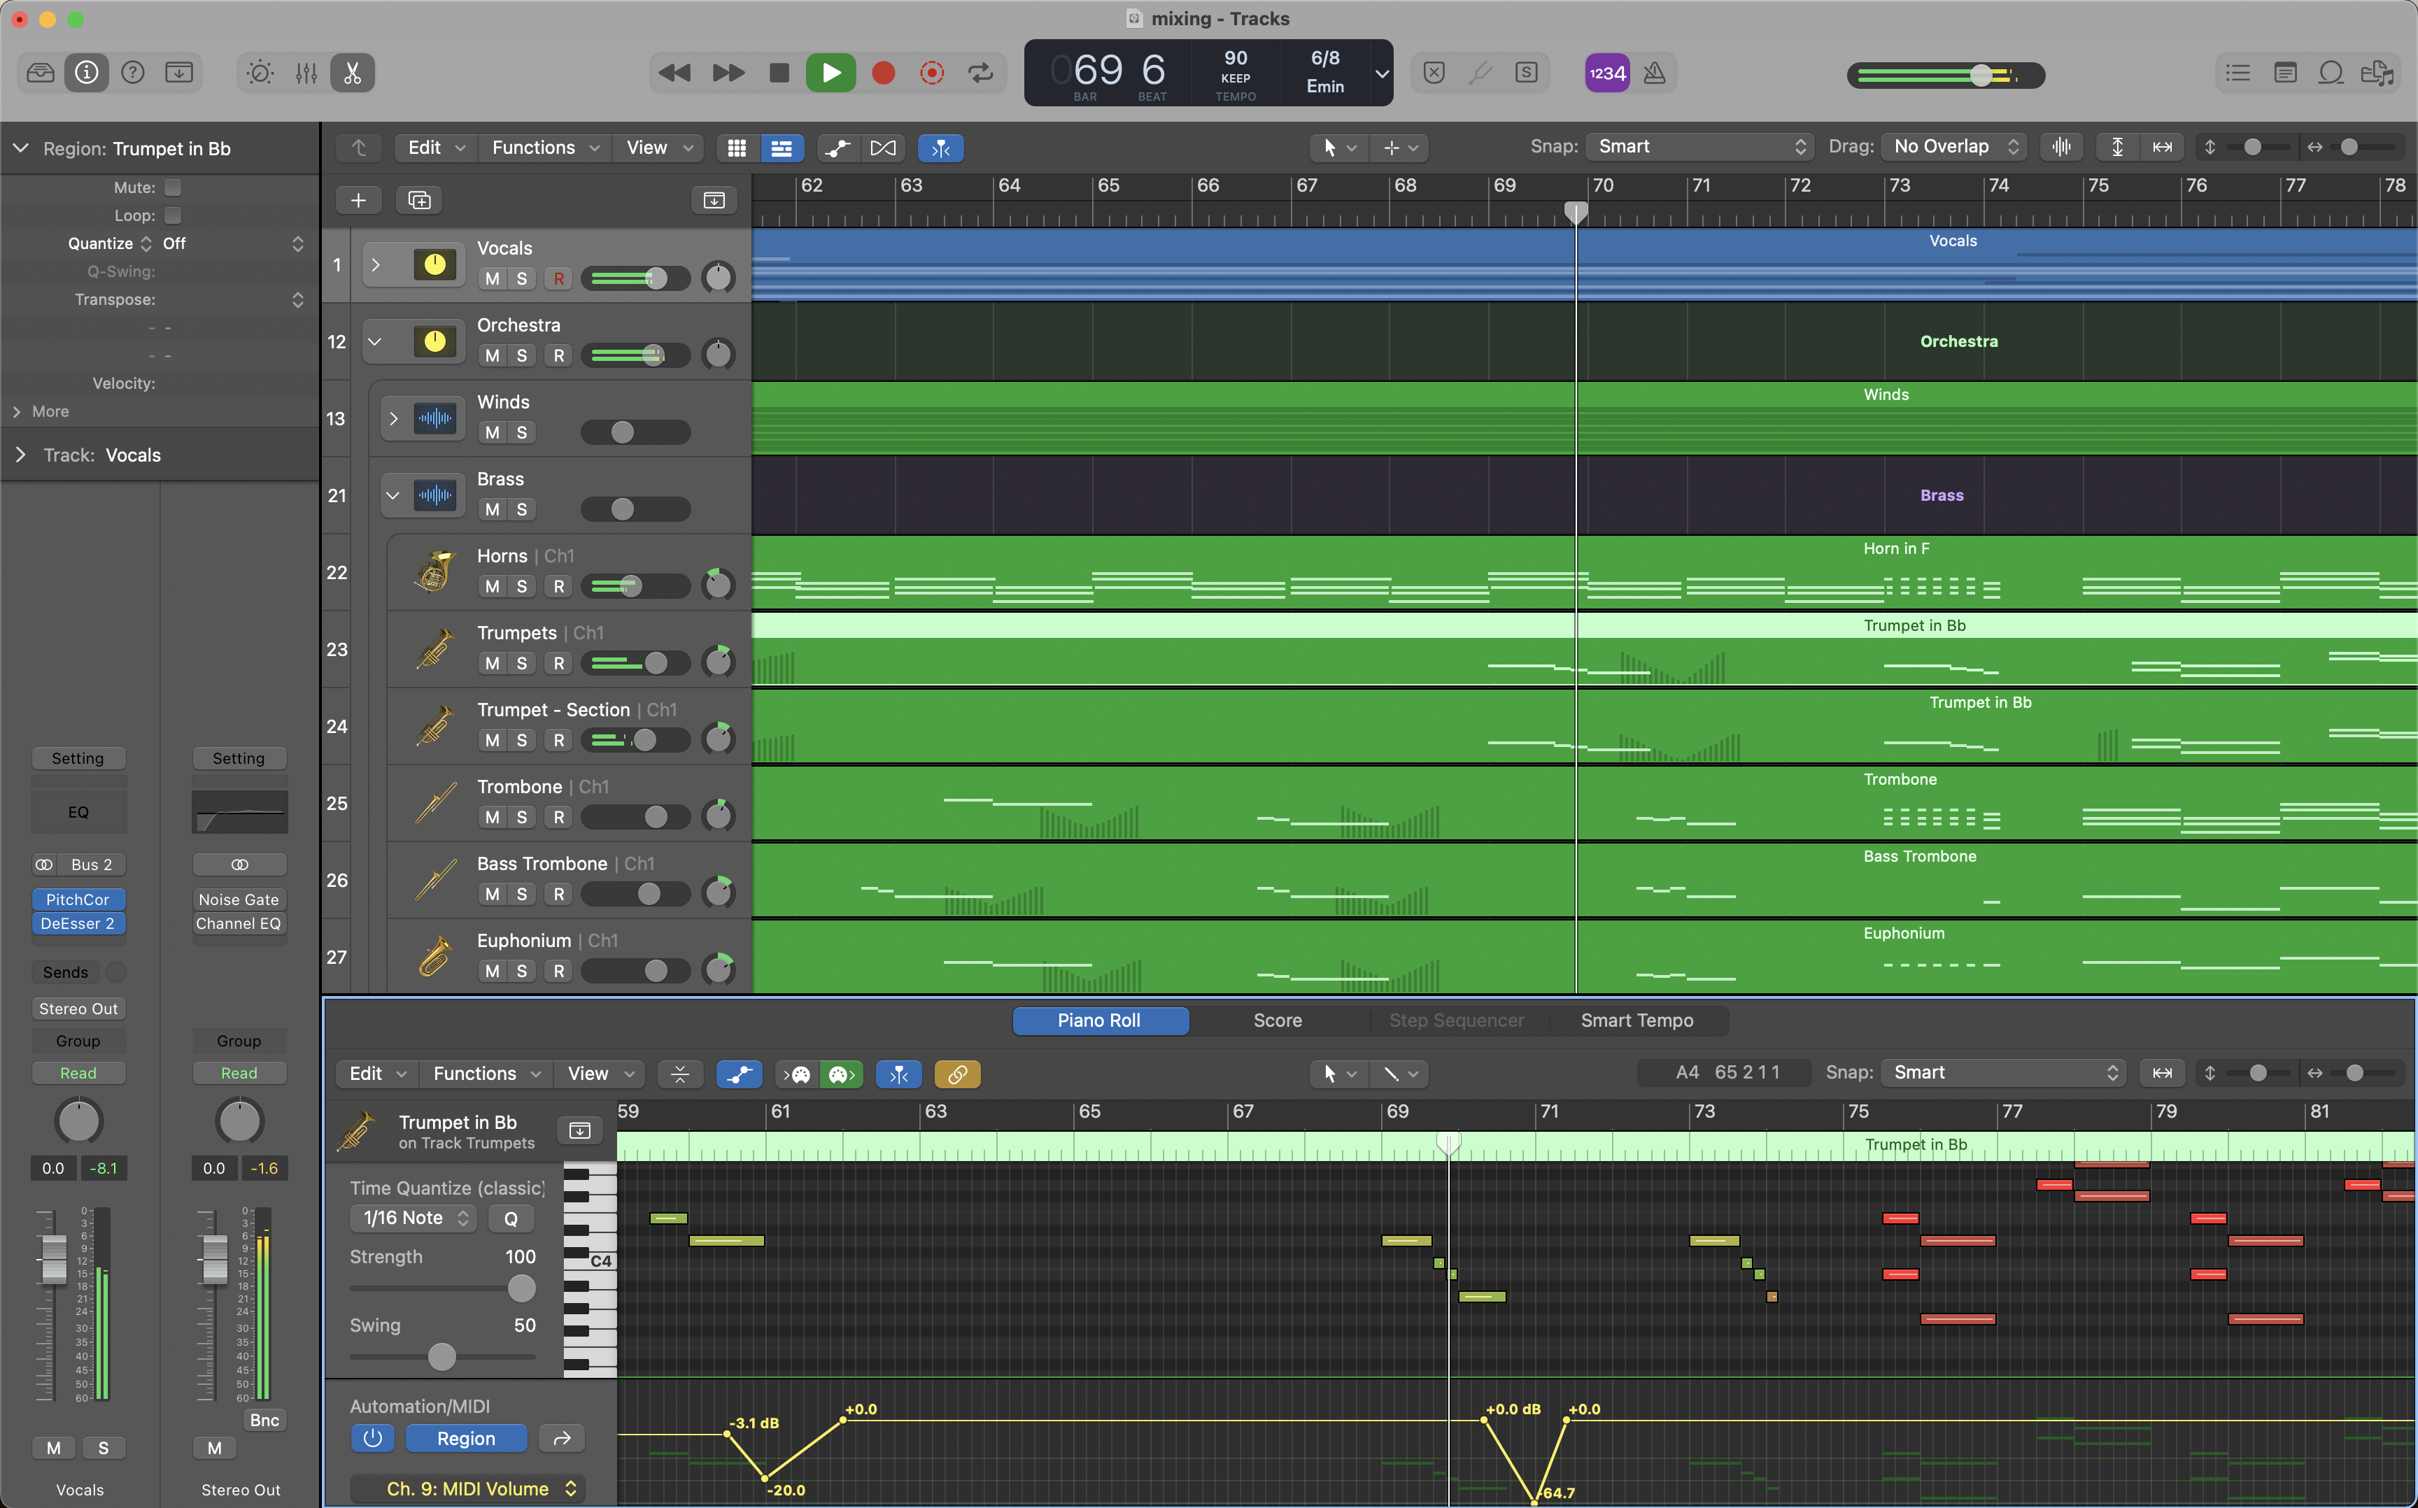Switch to the Score editor tab
The width and height of the screenshot is (2418, 1508).
point(1277,1020)
